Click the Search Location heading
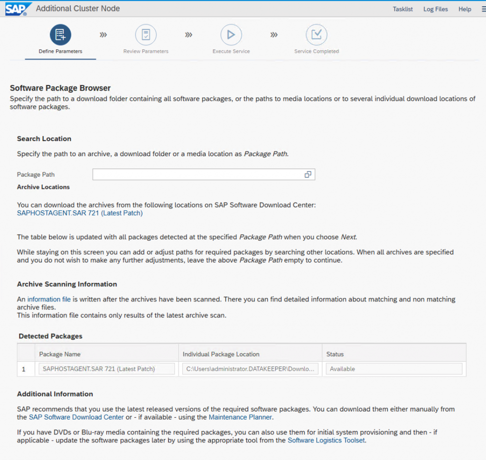Image resolution: width=486 pixels, height=460 pixels. tap(44, 139)
